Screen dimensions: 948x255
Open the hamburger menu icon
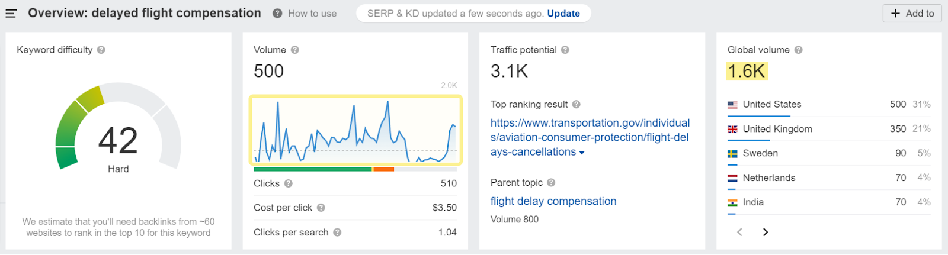pos(11,13)
